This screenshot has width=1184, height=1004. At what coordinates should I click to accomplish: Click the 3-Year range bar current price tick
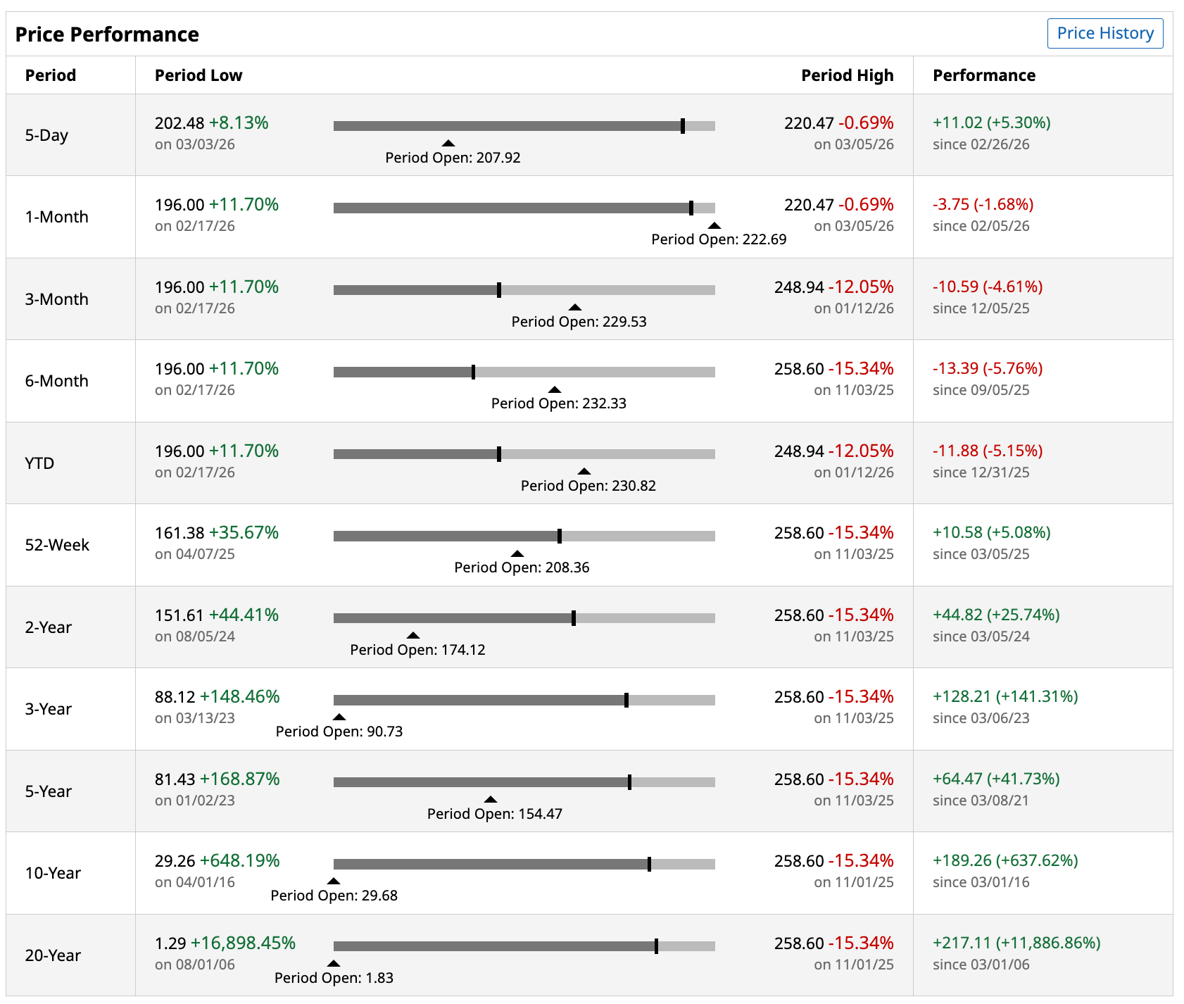pos(626,700)
